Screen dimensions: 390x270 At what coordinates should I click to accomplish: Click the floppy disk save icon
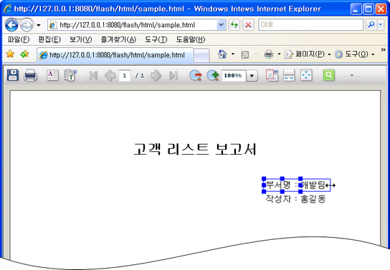13,75
